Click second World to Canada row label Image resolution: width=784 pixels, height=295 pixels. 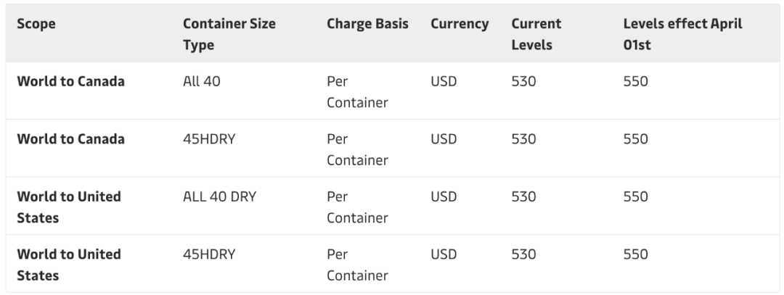click(x=70, y=139)
